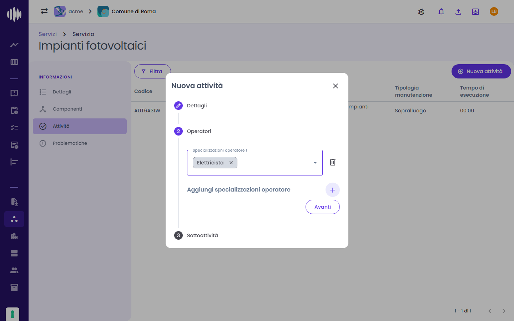Open the notifications bell

441,12
